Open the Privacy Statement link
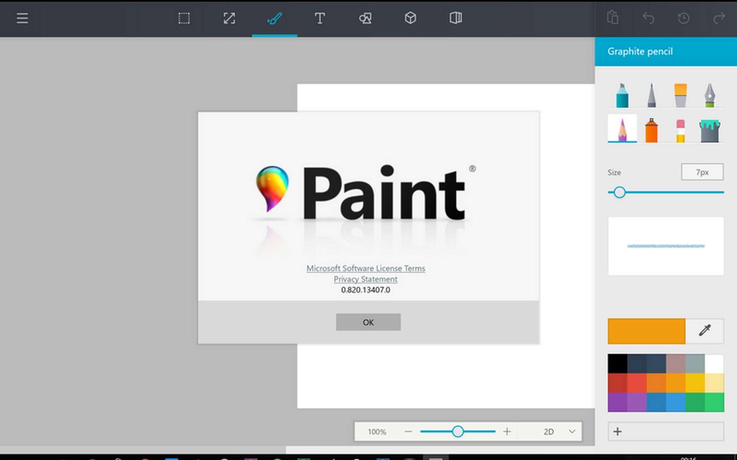 tap(365, 279)
